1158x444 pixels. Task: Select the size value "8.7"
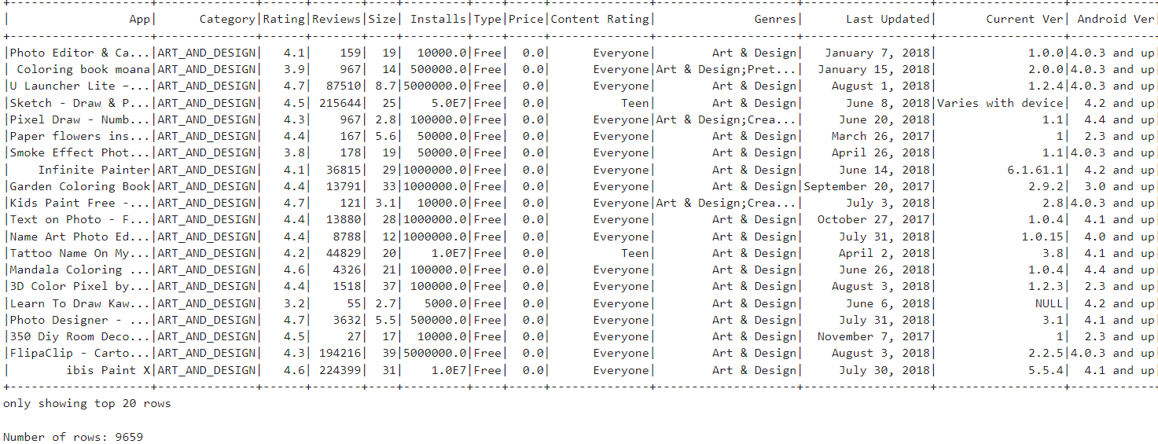click(386, 86)
